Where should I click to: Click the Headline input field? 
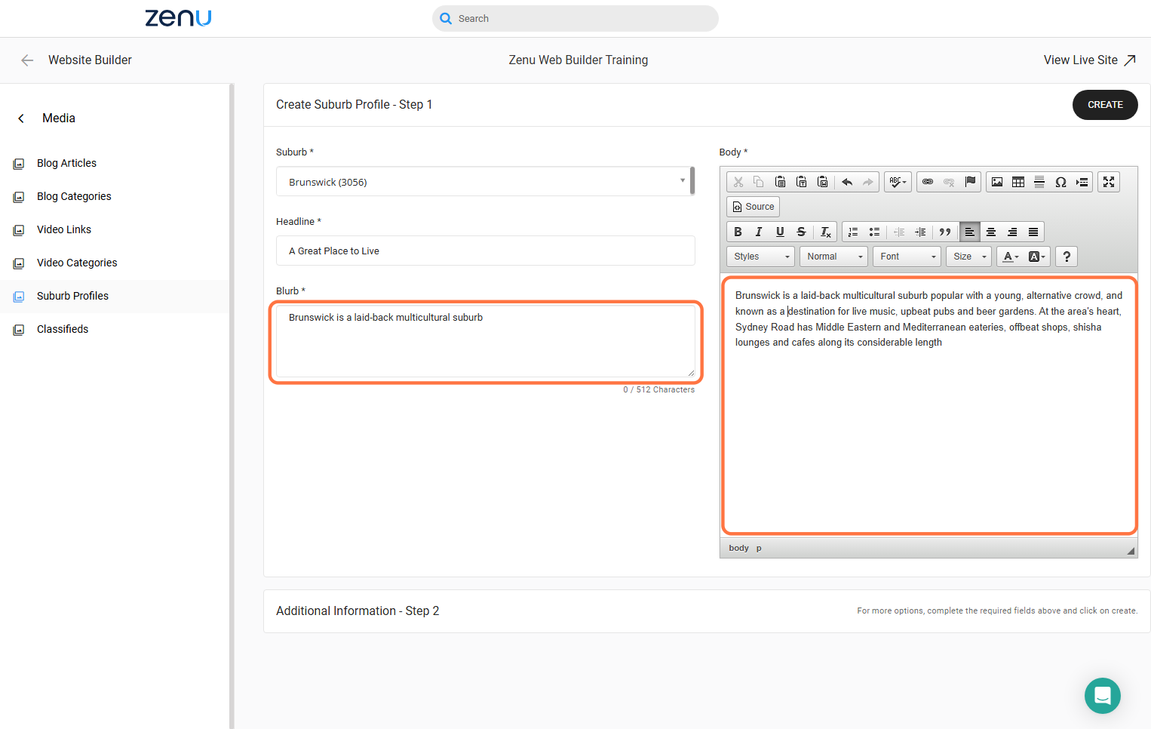coord(486,251)
